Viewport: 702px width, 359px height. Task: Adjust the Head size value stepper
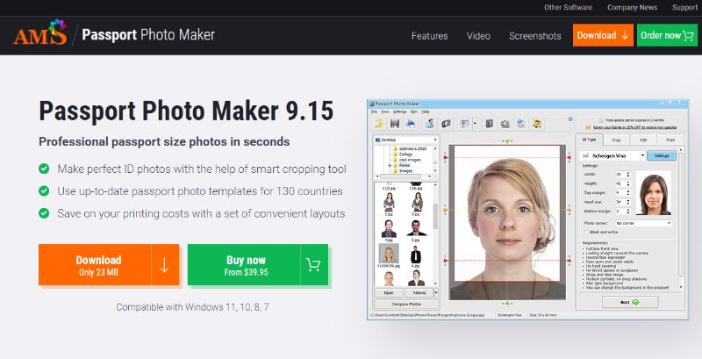(x=628, y=202)
